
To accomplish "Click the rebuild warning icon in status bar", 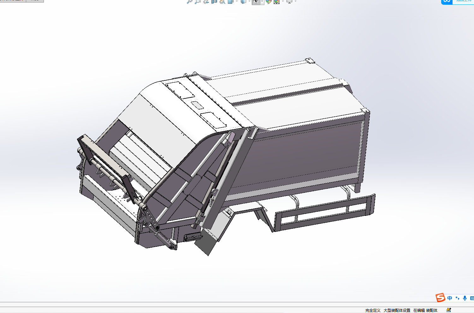I will 449,310.
